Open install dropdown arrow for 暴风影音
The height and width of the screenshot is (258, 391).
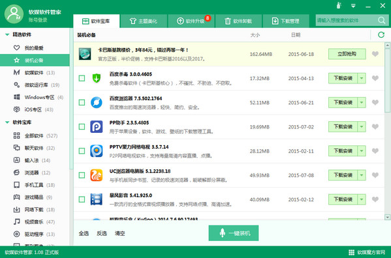[x=362, y=199]
